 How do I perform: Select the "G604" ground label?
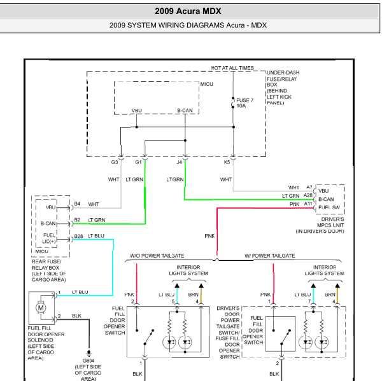[88, 361]
